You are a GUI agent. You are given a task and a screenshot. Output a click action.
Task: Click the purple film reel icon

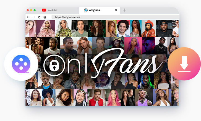pos(21,64)
